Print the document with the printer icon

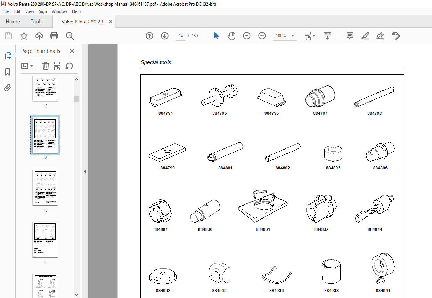coord(54,36)
